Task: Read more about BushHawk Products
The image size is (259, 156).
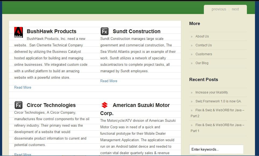Action: (23, 87)
